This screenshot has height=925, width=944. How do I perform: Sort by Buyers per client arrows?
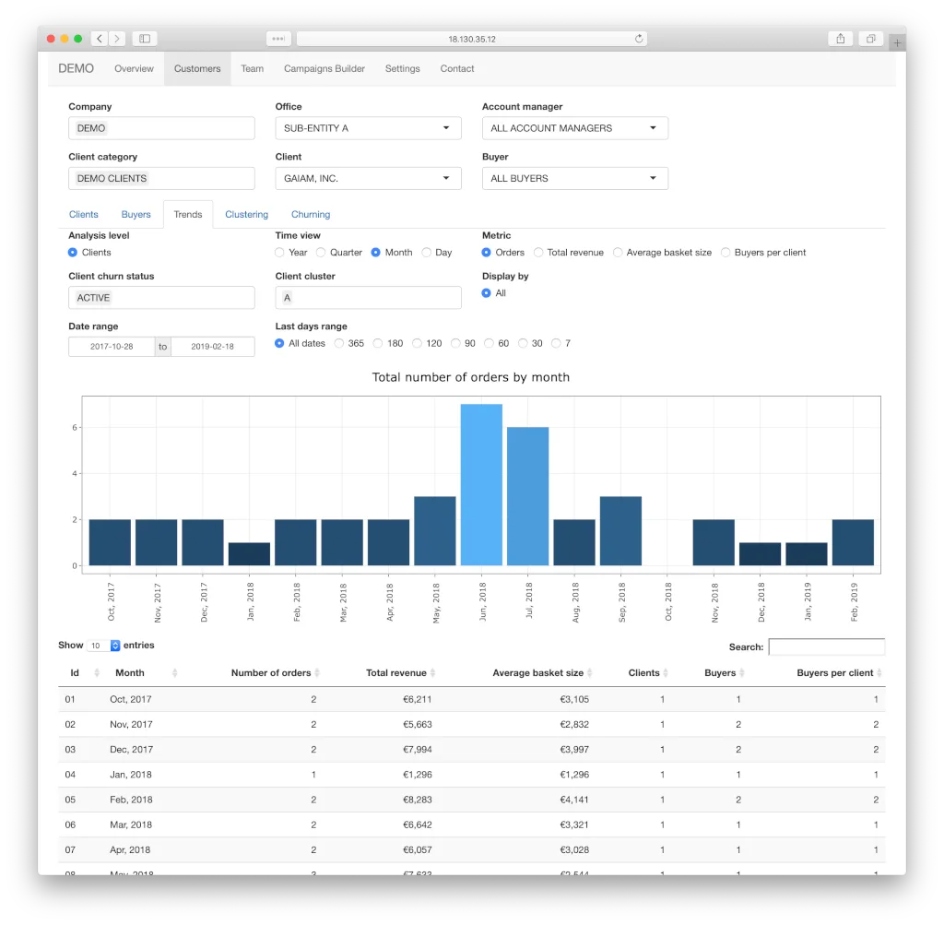coord(879,672)
